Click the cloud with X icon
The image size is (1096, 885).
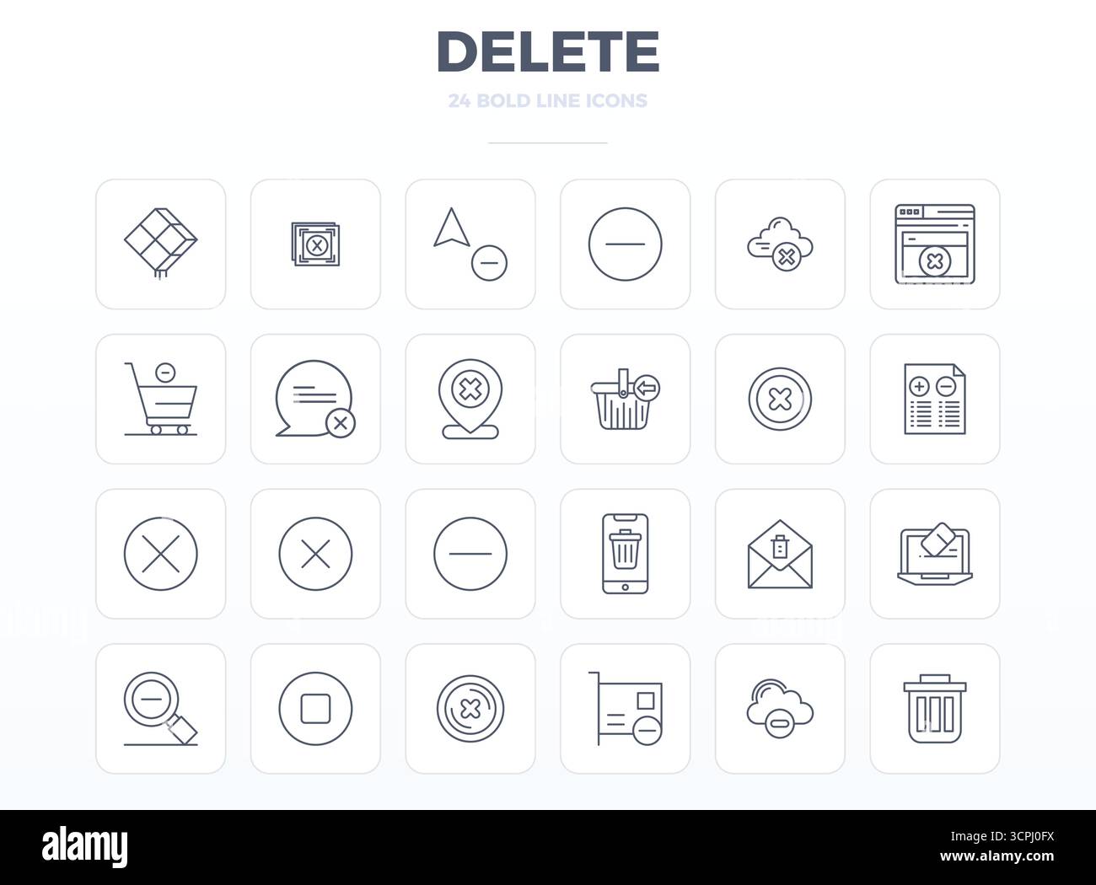pyautogui.click(x=780, y=244)
